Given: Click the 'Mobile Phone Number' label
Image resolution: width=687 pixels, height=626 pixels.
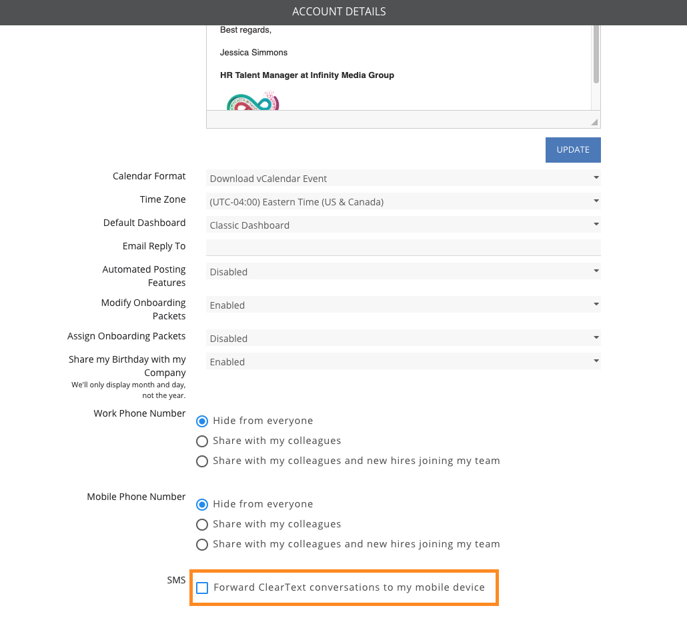Looking at the screenshot, I should pyautogui.click(x=136, y=497).
